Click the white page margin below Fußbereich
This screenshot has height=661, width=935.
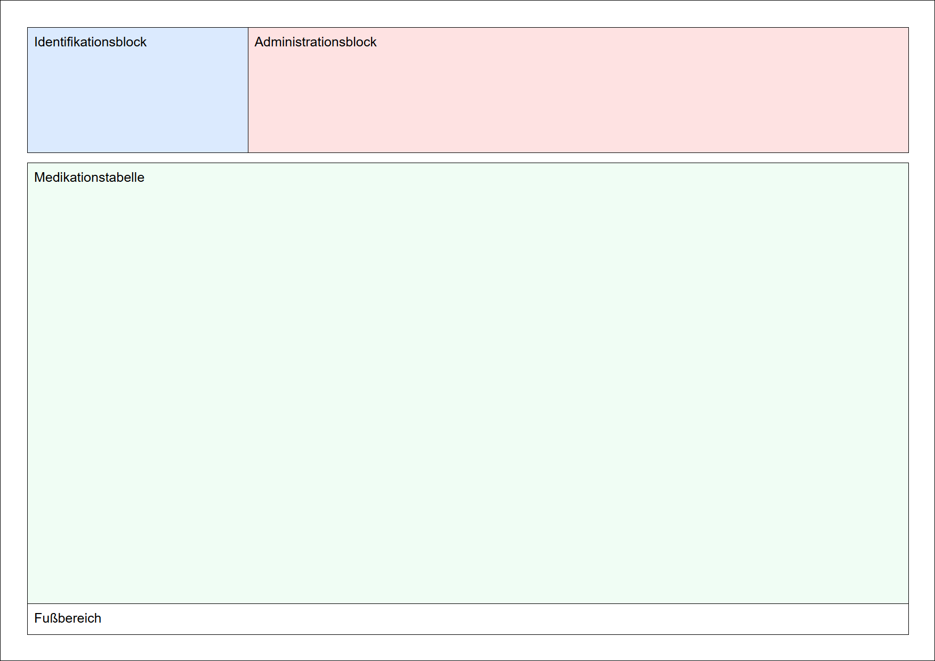pyautogui.click(x=468, y=647)
